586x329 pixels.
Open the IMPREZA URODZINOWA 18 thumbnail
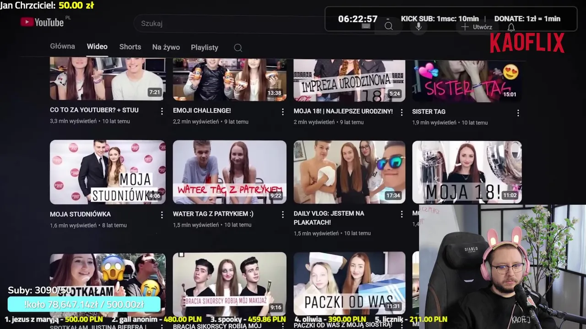pyautogui.click(x=349, y=80)
